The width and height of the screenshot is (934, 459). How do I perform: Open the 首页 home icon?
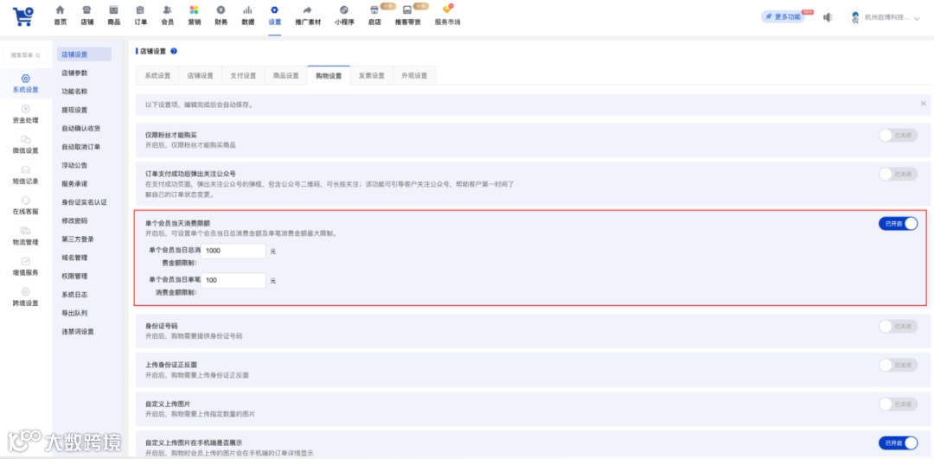pos(61,10)
